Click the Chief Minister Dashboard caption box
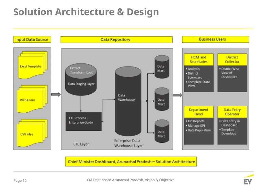Viewport: 267px width, 190px height. pos(131,162)
